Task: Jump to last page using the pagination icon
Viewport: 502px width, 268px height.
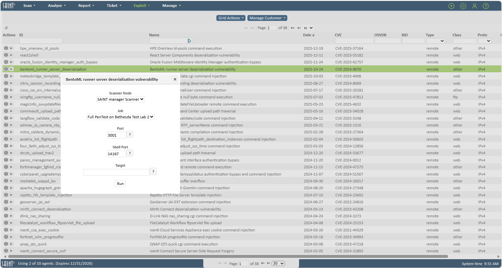Action: [298, 28]
